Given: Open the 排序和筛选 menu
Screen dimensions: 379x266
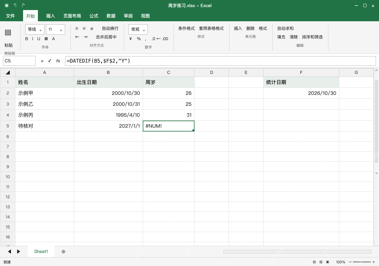Looking at the screenshot, I should tap(312, 37).
